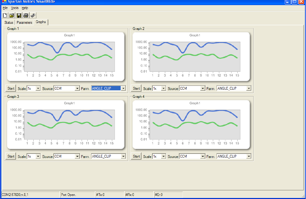Click the New document toolbar icon

(5, 15)
